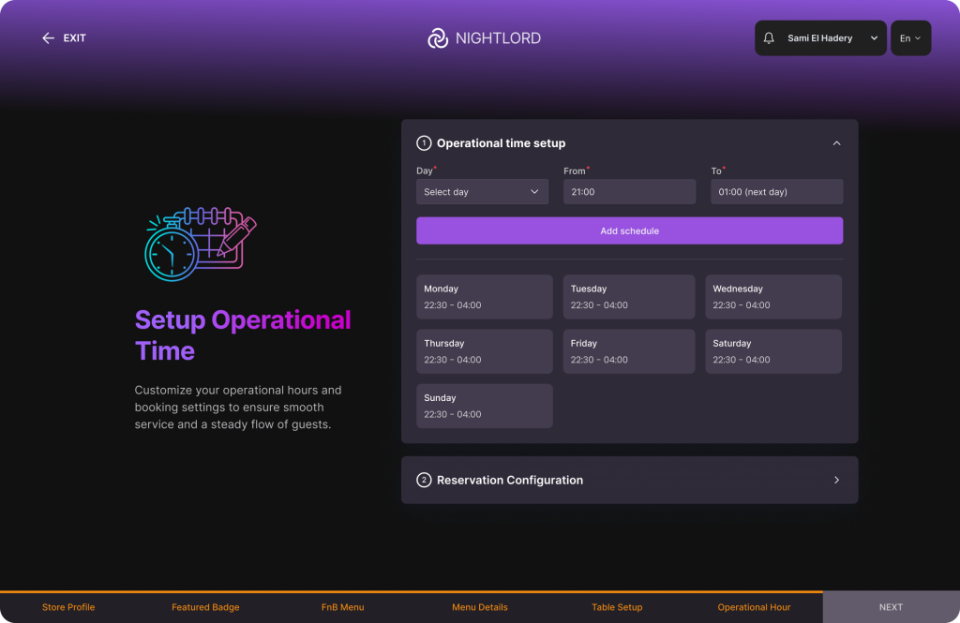Viewport: 960px width, 623px height.
Task: Open the En language dropdown
Action: pyautogui.click(x=910, y=38)
